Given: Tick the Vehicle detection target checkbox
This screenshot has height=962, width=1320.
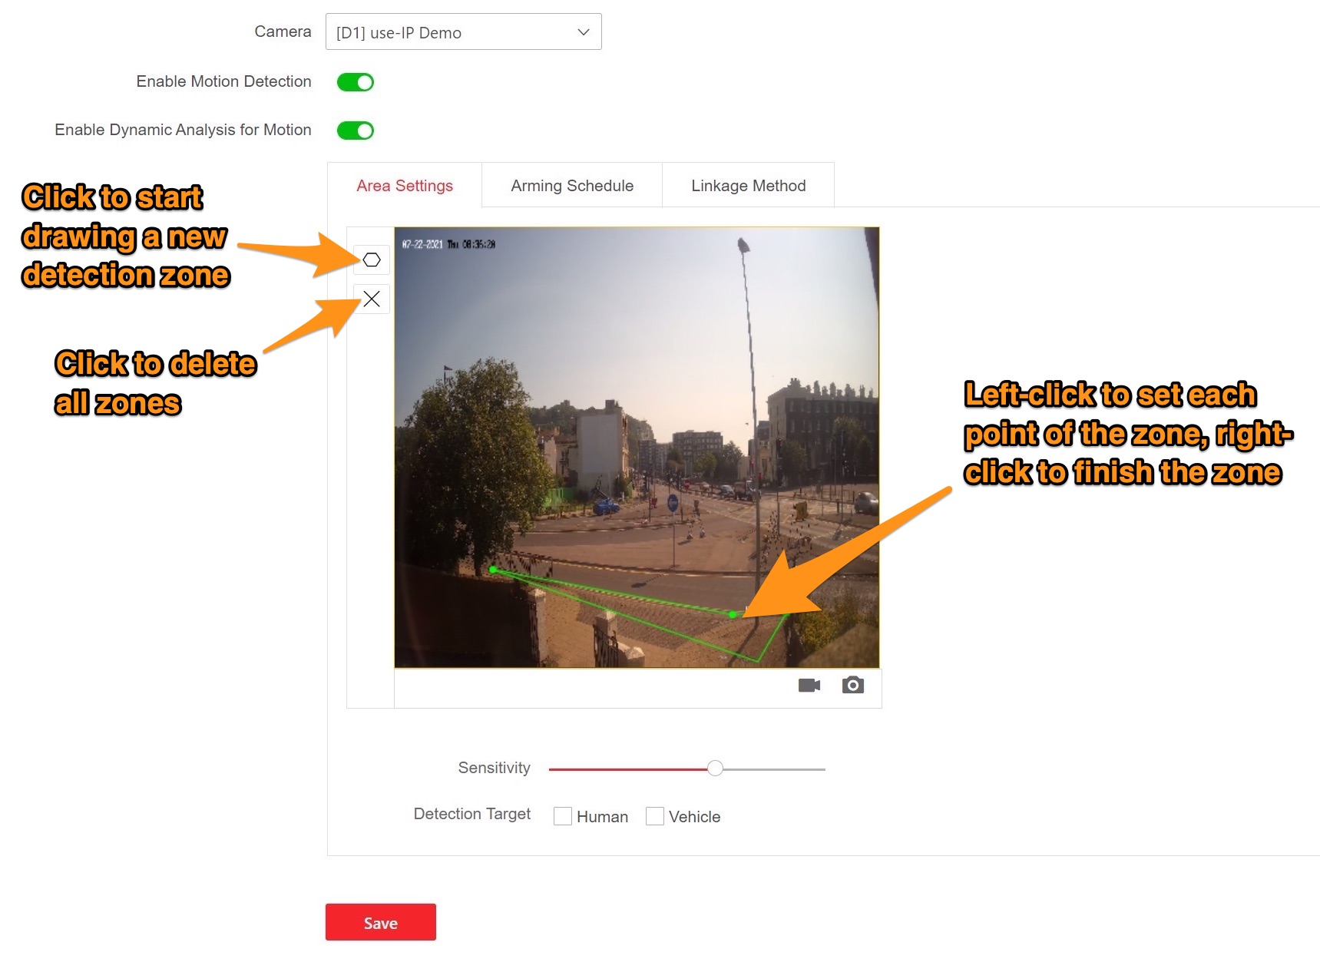Looking at the screenshot, I should tap(655, 816).
